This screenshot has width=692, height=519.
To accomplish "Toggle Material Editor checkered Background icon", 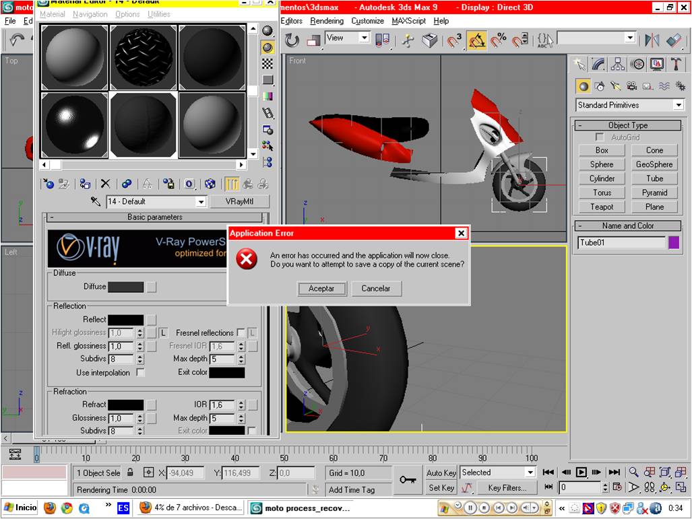I will [x=268, y=63].
